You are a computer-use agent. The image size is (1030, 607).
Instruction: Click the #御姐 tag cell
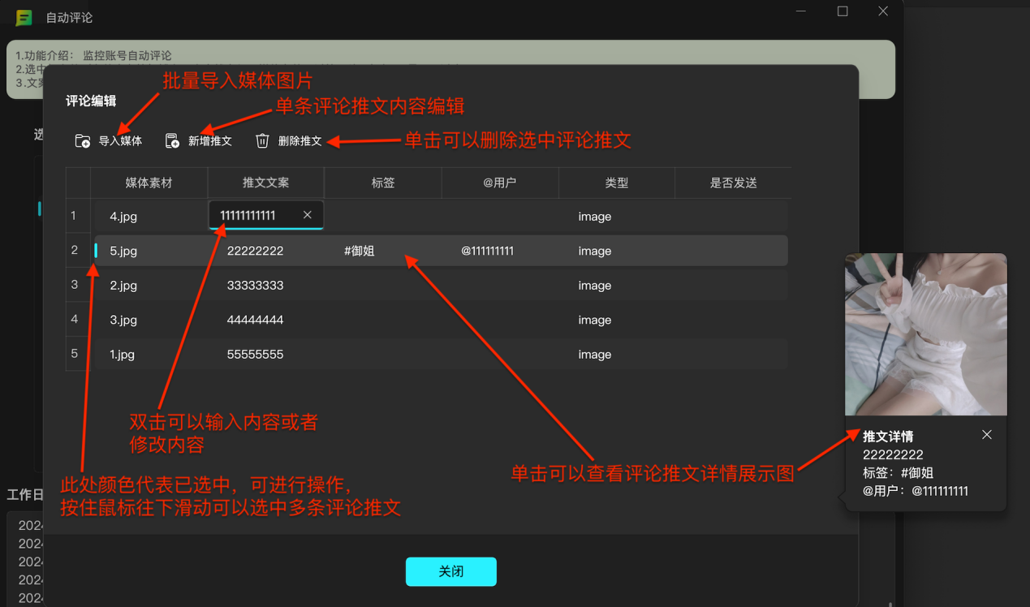(360, 251)
